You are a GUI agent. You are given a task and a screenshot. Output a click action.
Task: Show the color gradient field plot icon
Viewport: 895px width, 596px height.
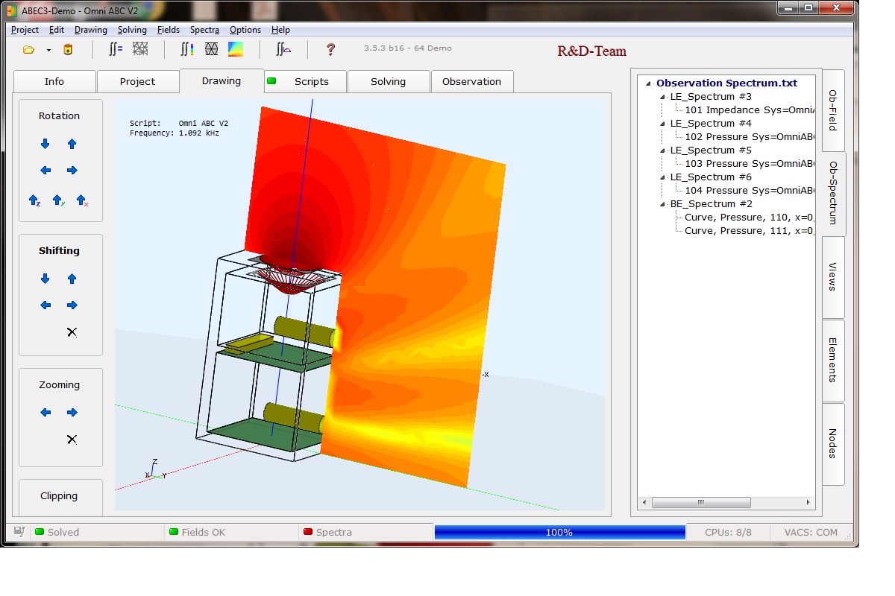(235, 49)
